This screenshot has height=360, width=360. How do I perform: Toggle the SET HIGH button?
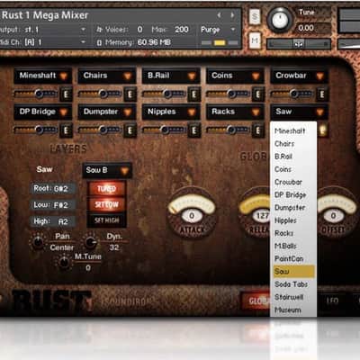coord(106,220)
